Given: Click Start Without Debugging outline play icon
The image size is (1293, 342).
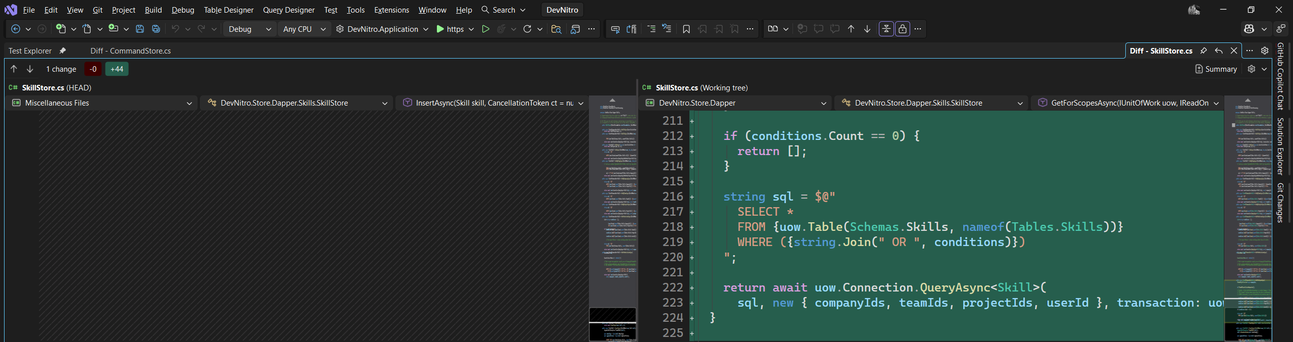Looking at the screenshot, I should [x=485, y=29].
